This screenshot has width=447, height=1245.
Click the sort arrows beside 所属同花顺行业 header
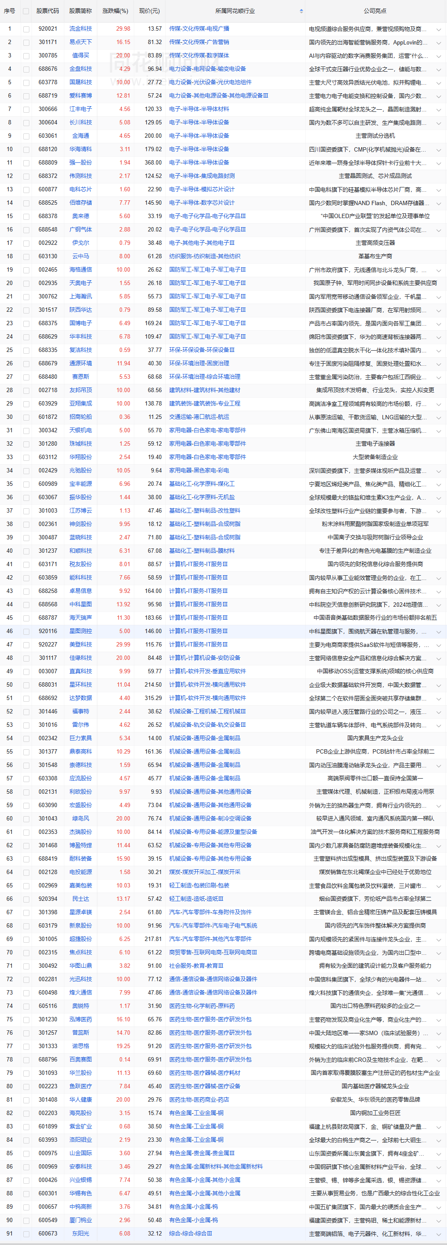[x=301, y=11]
